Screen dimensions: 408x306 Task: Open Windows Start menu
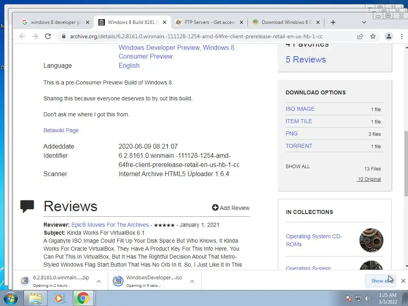pos(10,298)
